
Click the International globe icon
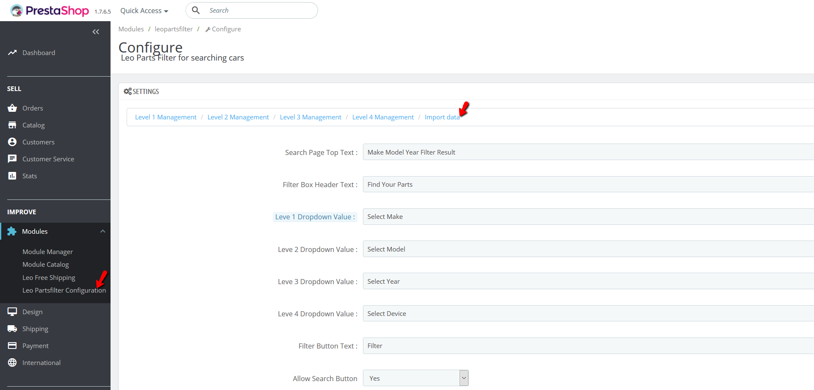click(x=12, y=362)
